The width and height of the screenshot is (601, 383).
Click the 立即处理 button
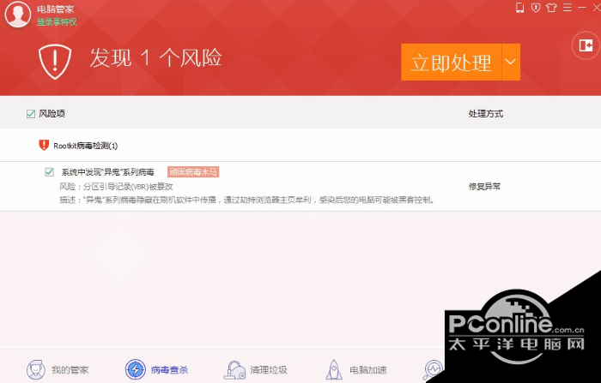click(x=451, y=62)
